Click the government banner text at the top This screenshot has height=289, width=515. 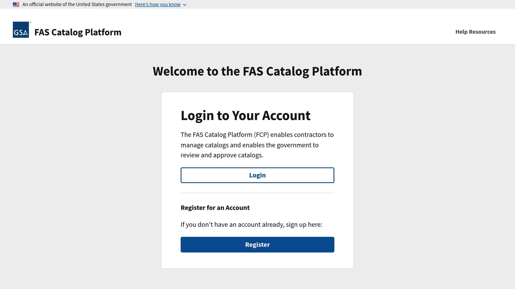(77, 4)
